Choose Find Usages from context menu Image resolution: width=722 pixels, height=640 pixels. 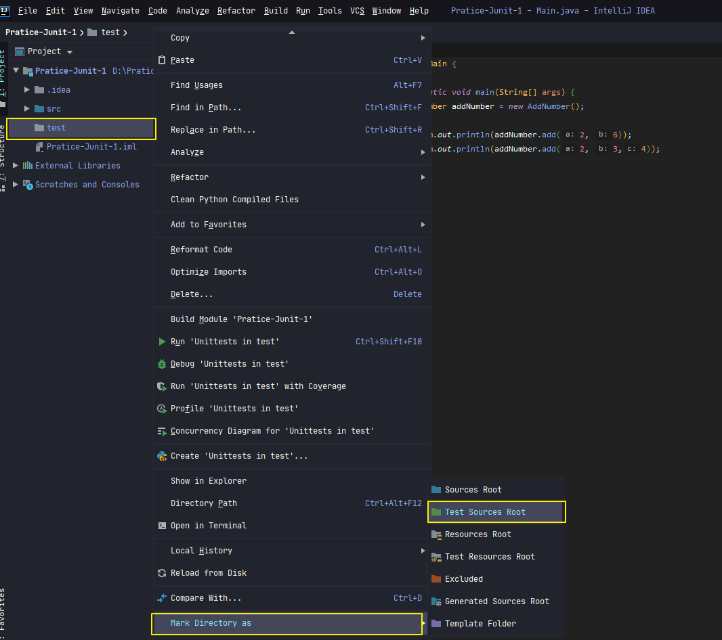click(x=293, y=85)
